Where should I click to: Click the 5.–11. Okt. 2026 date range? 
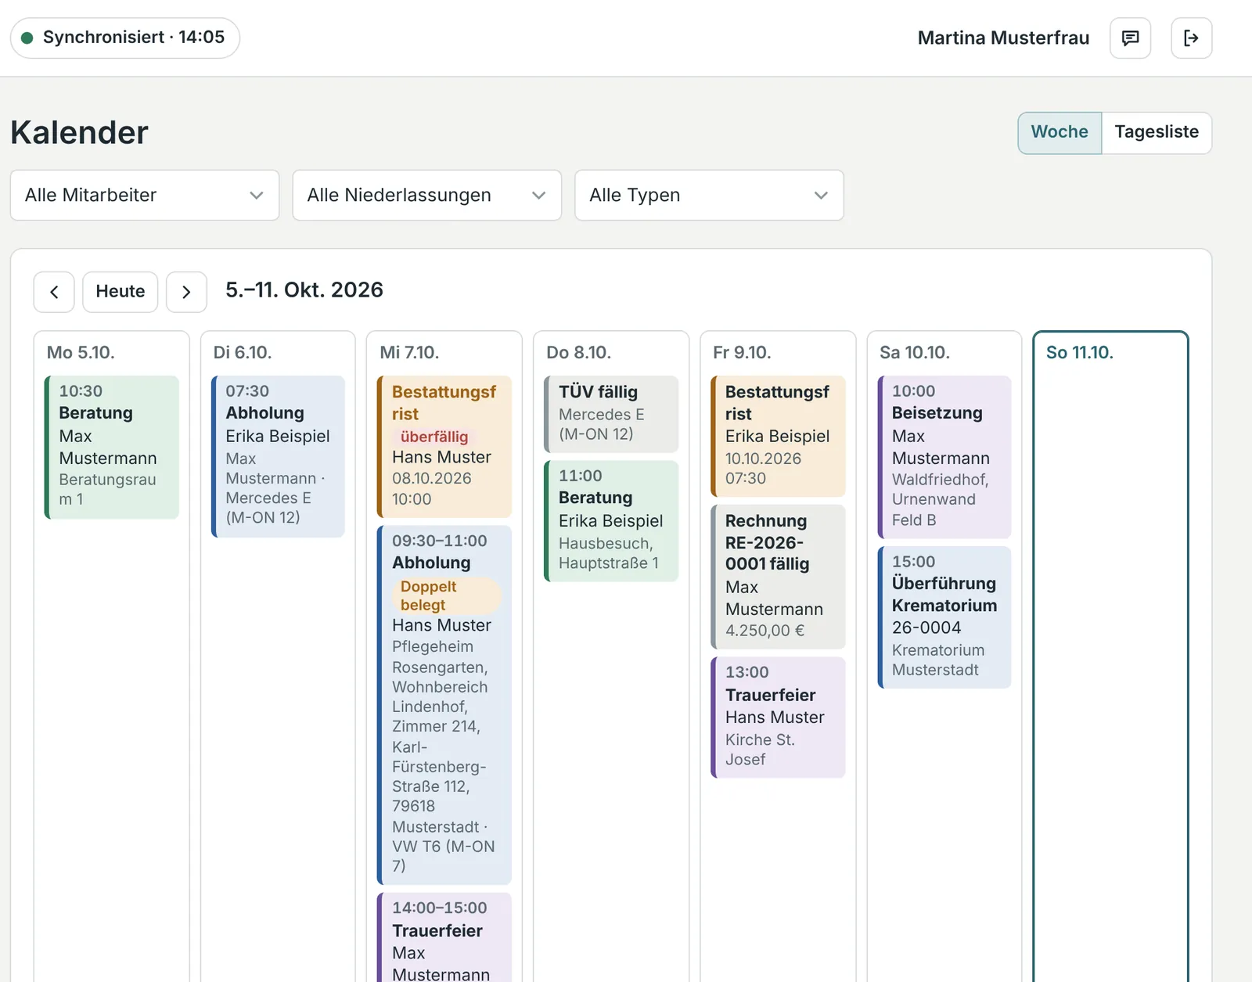[304, 290]
